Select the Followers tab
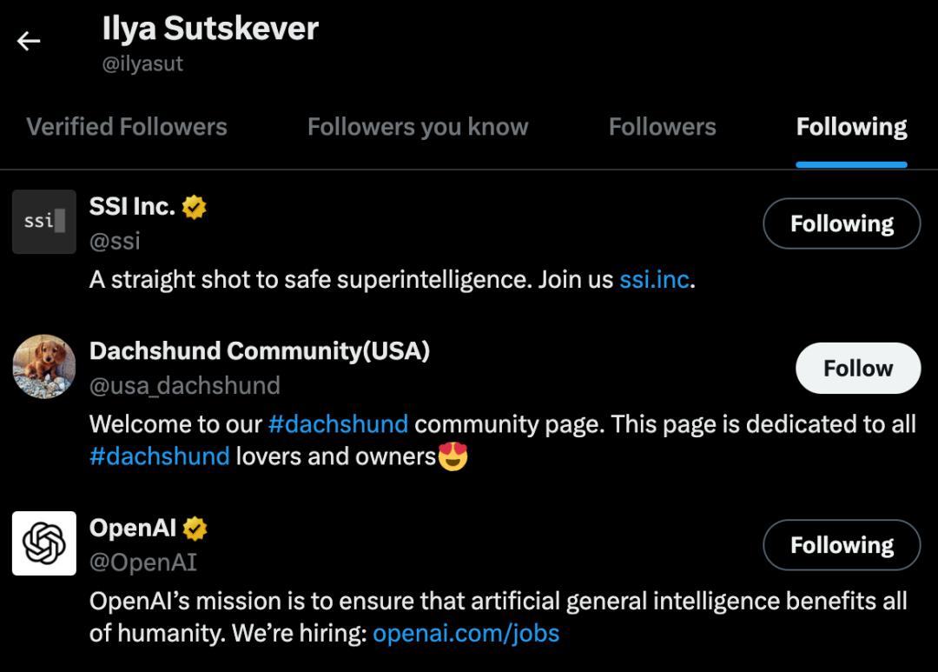938x672 pixels. click(662, 127)
